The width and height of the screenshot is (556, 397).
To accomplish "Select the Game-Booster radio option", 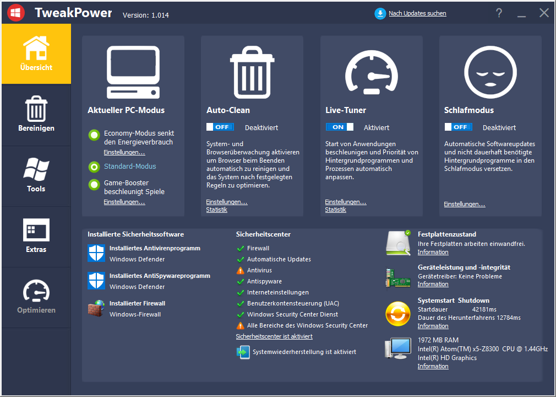I will [x=94, y=184].
